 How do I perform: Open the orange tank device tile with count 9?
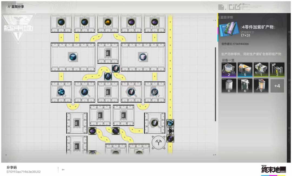pos(261,86)
